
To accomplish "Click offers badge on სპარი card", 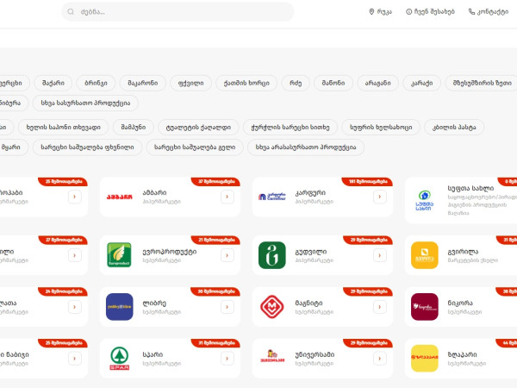I will 216,343.
